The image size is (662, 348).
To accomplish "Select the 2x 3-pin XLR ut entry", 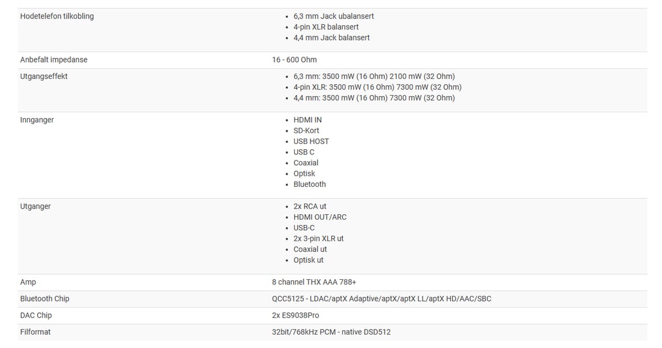I will coord(318,239).
